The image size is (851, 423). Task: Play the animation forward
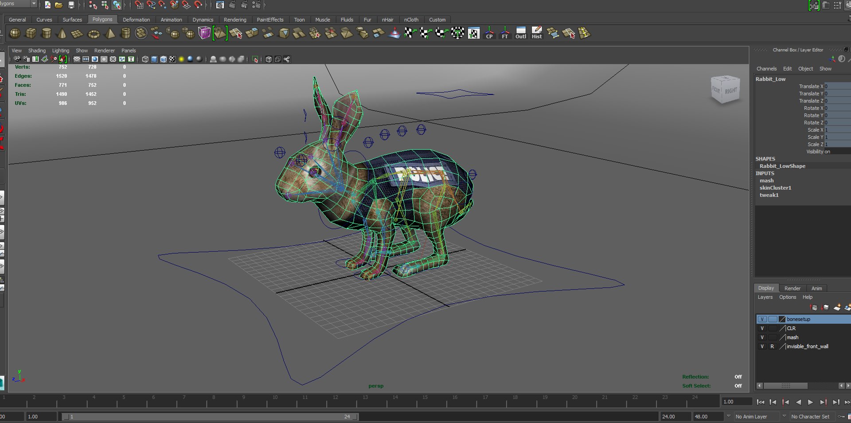click(810, 402)
